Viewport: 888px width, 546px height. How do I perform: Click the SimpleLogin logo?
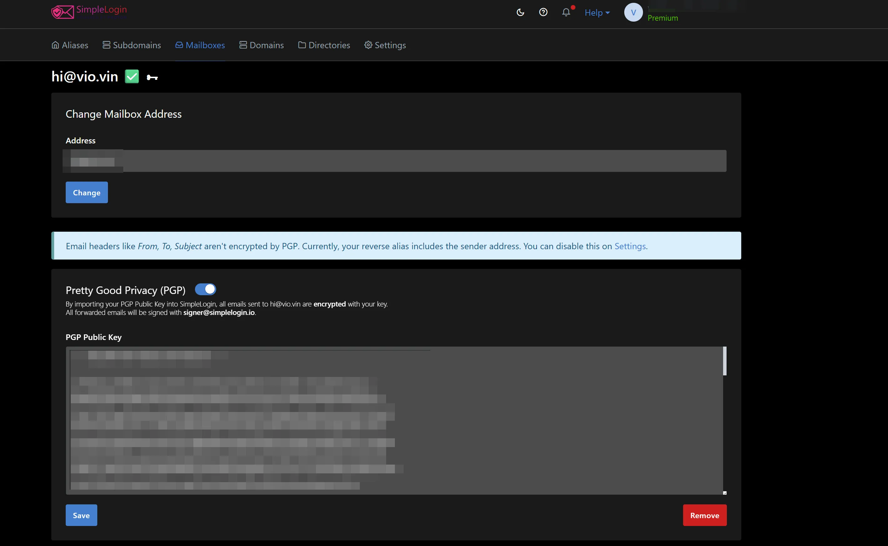click(89, 12)
